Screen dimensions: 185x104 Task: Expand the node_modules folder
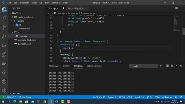12,17
